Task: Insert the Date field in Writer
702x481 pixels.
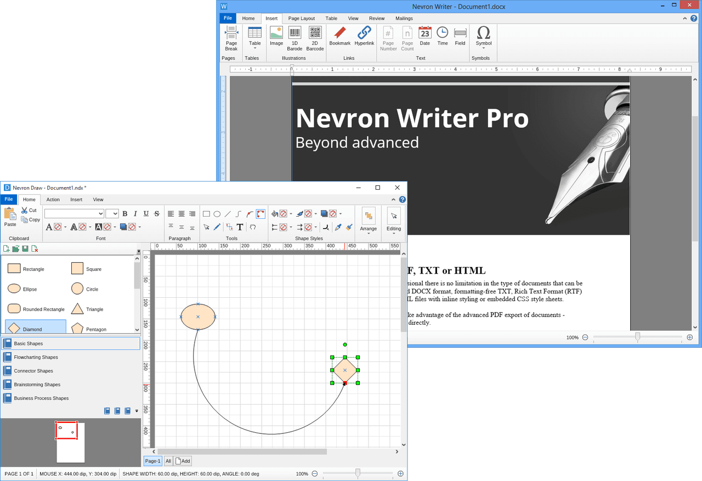Action: (425, 36)
